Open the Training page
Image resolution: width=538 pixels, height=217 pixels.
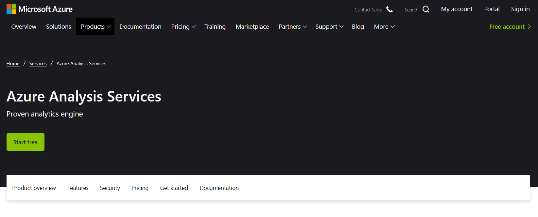215,27
